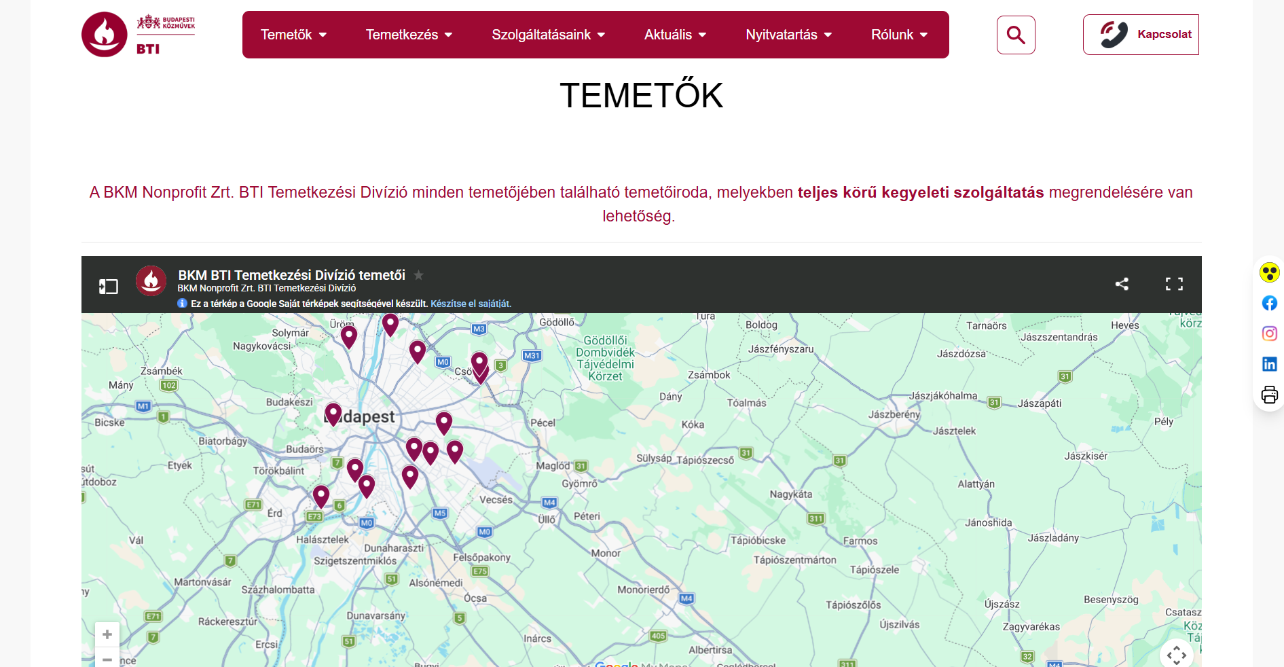This screenshot has width=1284, height=667.
Task: Click Jászberény town label on map
Action: point(894,414)
